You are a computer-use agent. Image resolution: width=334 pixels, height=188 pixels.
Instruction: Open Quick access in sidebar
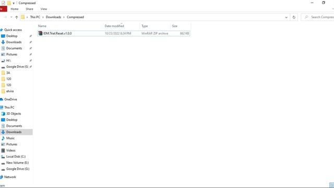[x=13, y=30]
